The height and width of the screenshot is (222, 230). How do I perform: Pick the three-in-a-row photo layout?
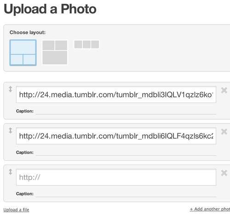point(86,45)
